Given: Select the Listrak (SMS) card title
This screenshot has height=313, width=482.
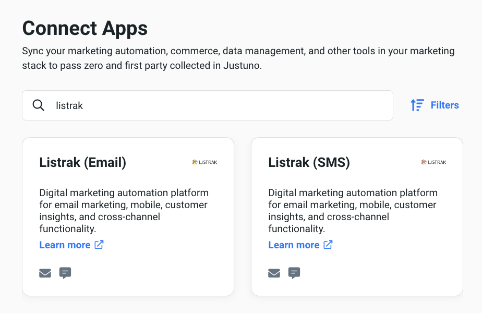Looking at the screenshot, I should (309, 162).
